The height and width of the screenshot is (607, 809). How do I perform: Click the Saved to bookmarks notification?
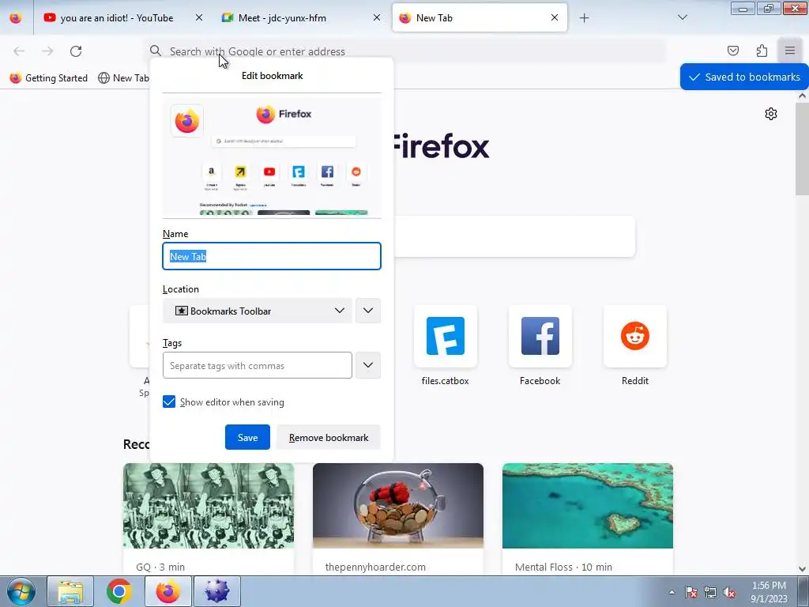point(744,77)
